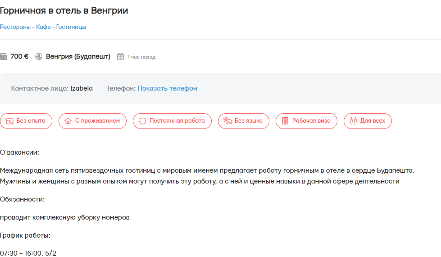Click the Горничная в отель в Венгрии title

pos(64,11)
